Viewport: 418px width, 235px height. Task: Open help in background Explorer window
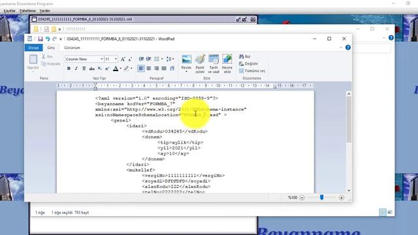(391, 38)
